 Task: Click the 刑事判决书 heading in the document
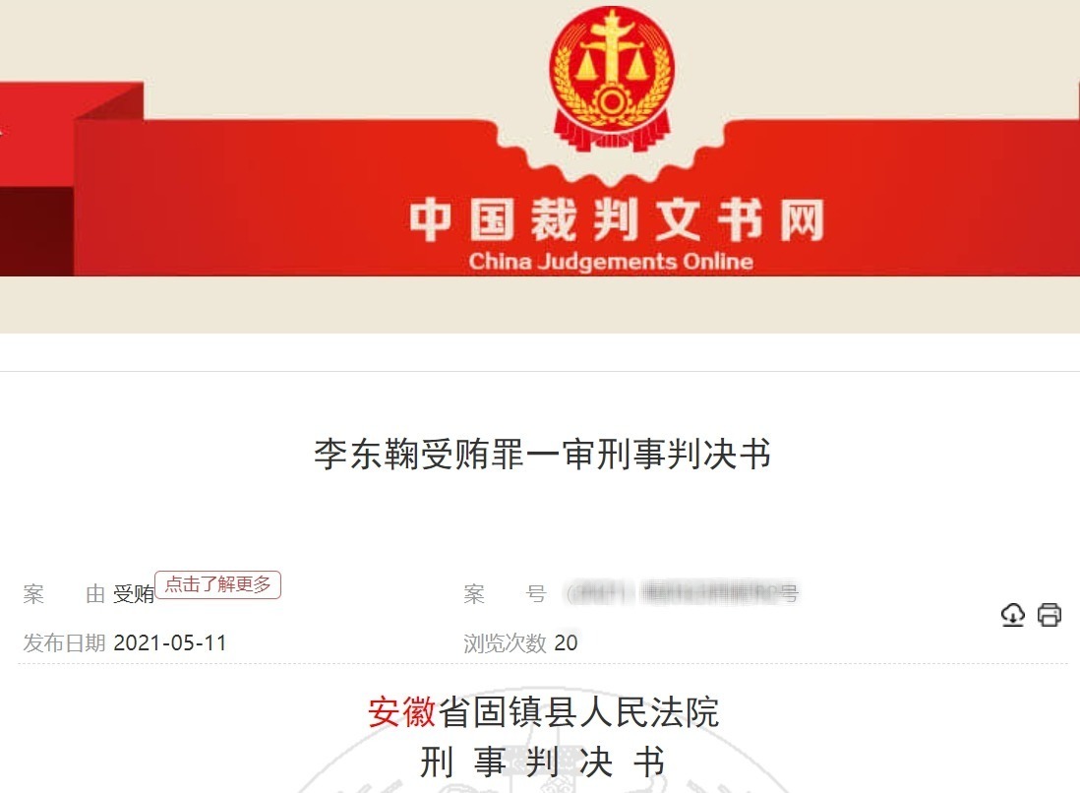(x=542, y=762)
